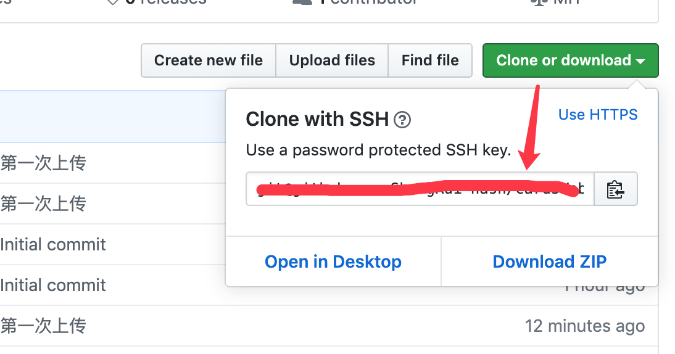Open the SSH help question-mark icon
Viewport: 675px width, 354px height.
point(402,120)
